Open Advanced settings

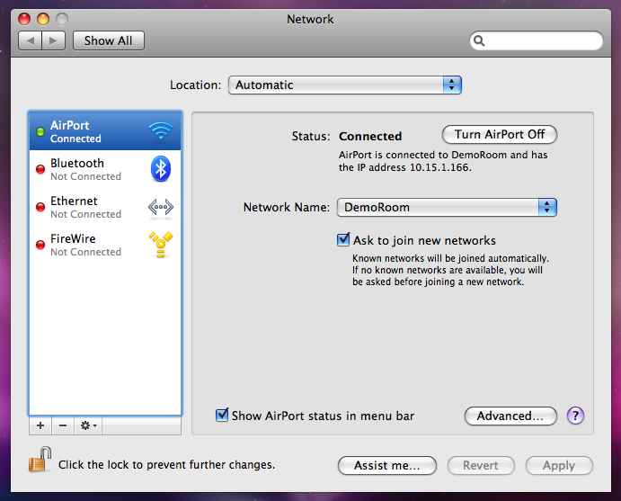pos(510,416)
